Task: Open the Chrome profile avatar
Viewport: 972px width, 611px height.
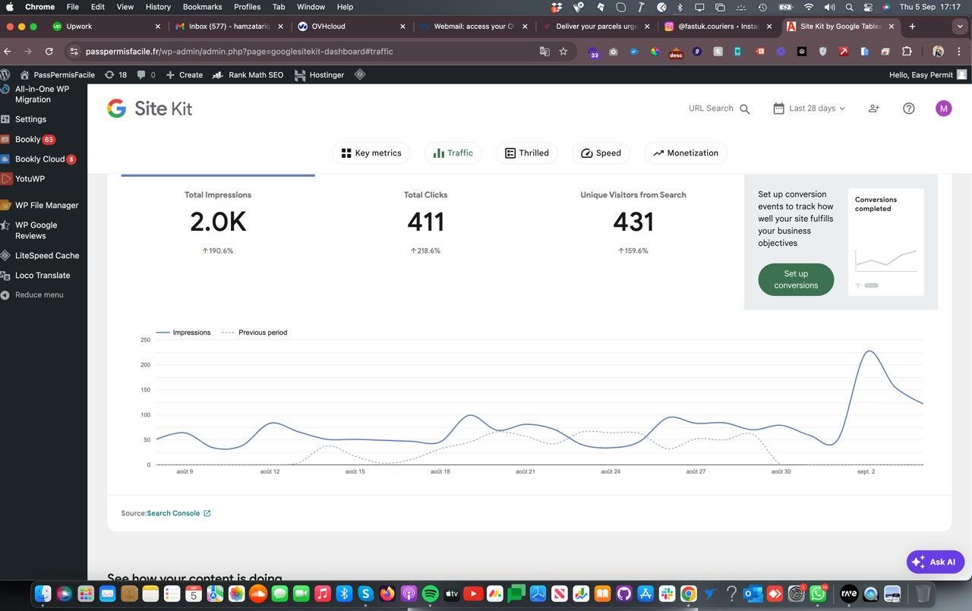Action: point(938,52)
